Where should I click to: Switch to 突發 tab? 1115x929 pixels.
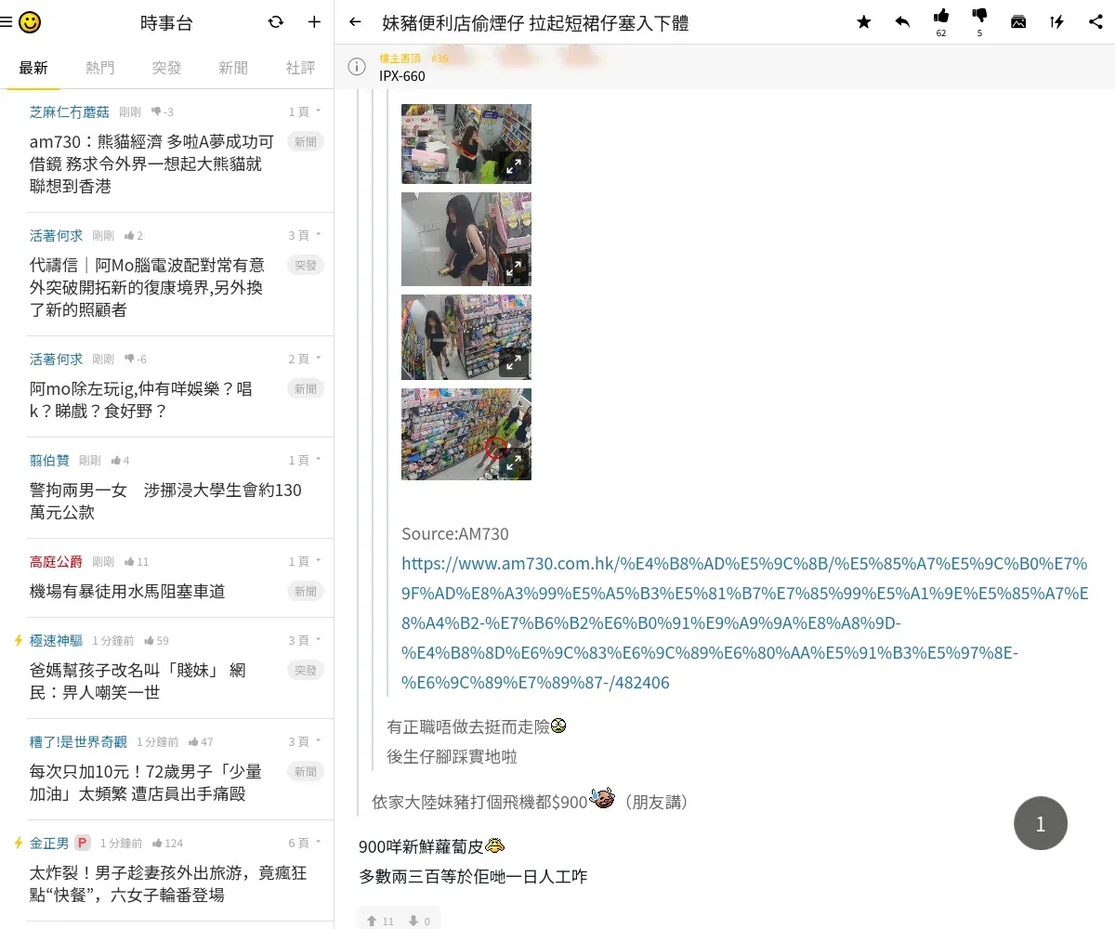(x=167, y=68)
